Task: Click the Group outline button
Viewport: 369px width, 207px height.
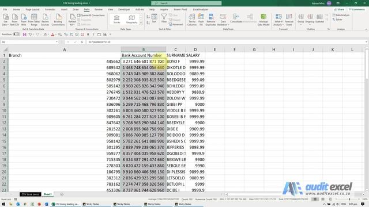Action: (x=301, y=19)
